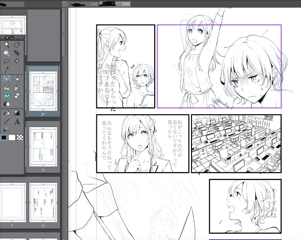Click the text 'みんなもそうだねって言ってくれたんで'
This screenshot has width=301, height=240.
point(107,145)
